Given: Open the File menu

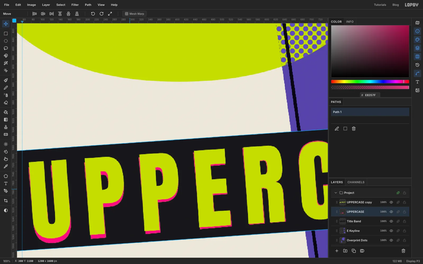Looking at the screenshot, I should point(7,5).
